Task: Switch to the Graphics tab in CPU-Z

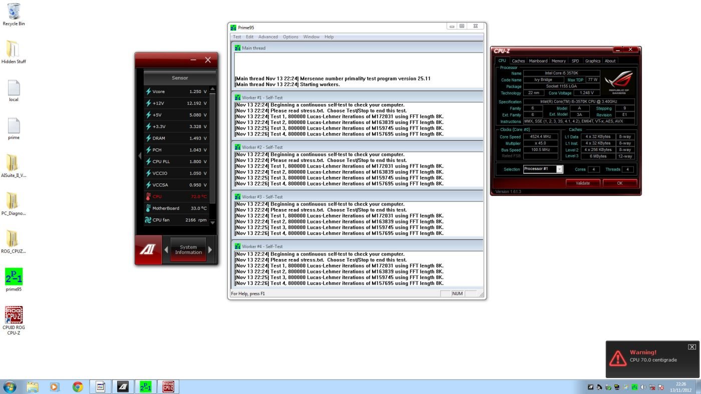Action: pyautogui.click(x=593, y=61)
